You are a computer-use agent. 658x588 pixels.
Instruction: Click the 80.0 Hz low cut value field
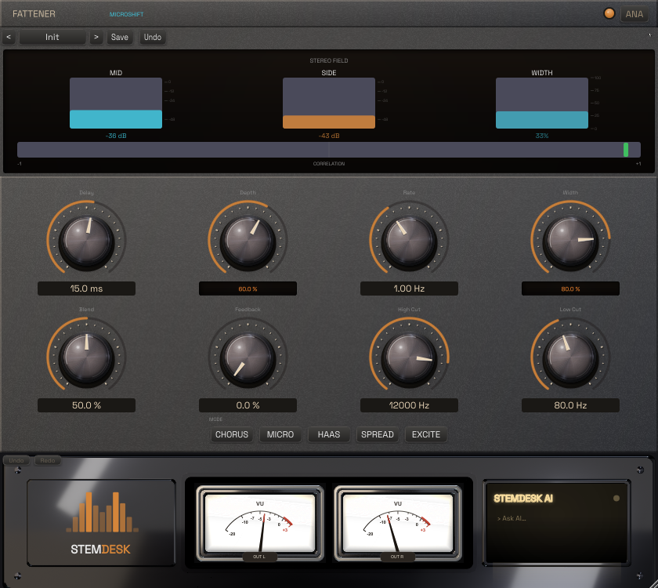pyautogui.click(x=570, y=405)
